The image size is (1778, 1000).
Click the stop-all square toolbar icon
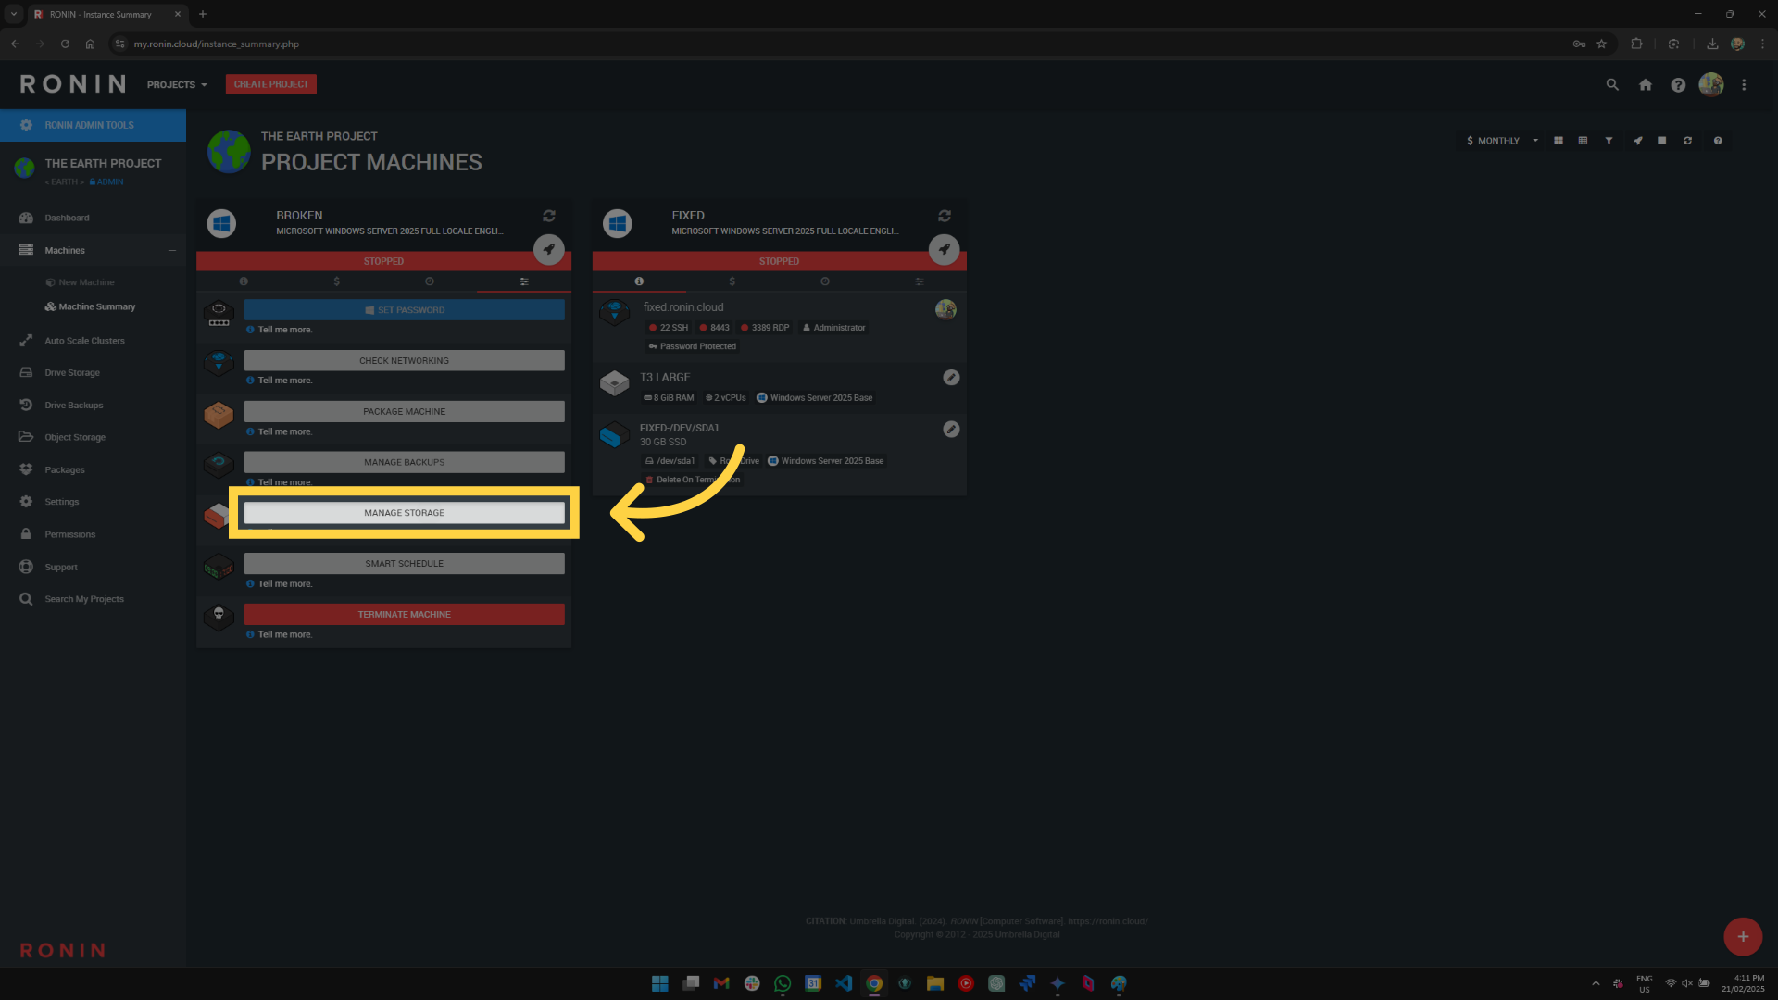(1662, 141)
